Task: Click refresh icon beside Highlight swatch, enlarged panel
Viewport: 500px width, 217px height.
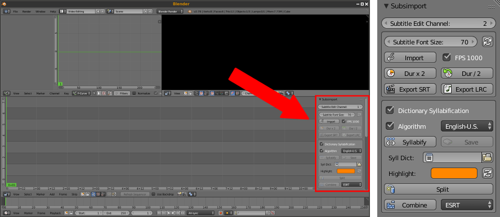Action: click(x=488, y=173)
